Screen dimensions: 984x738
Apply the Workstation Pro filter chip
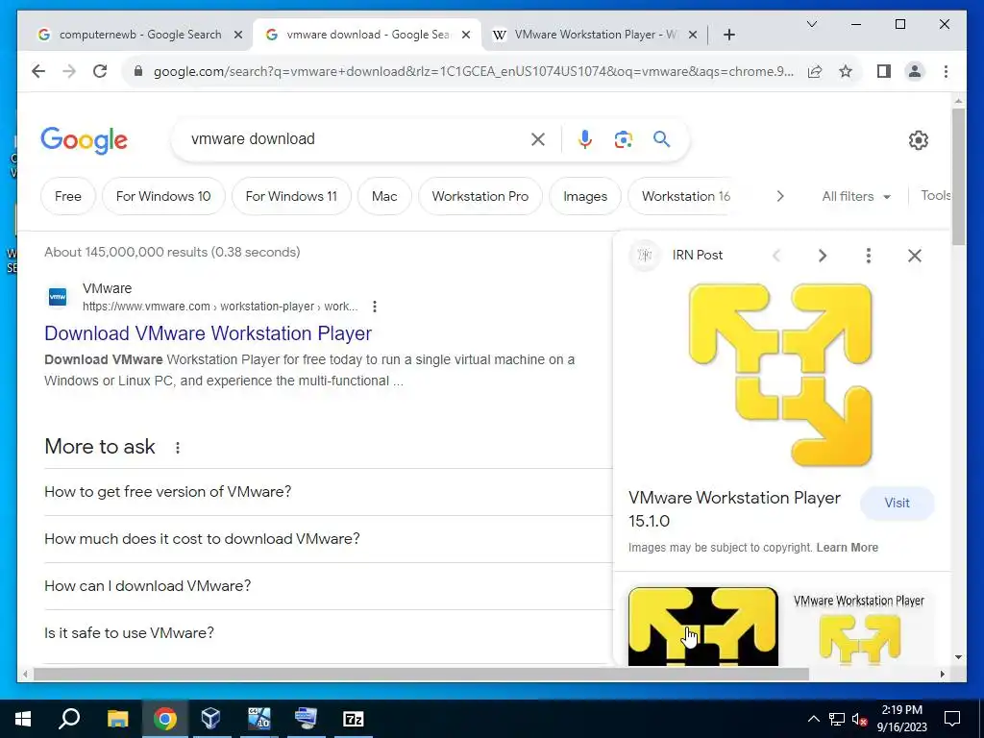(480, 196)
